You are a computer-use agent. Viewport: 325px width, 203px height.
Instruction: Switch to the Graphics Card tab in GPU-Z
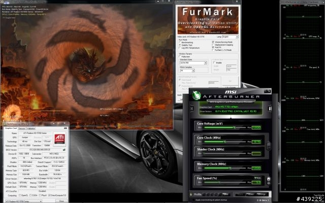(11, 128)
